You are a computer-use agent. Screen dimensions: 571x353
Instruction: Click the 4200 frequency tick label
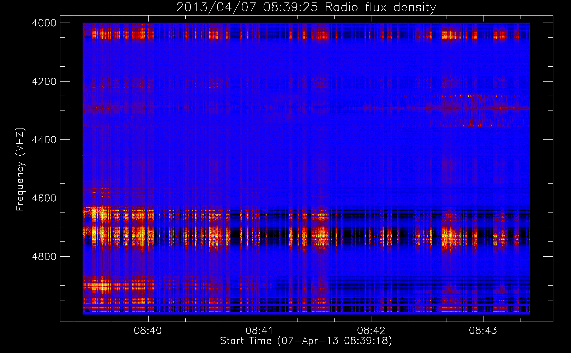[x=44, y=82]
